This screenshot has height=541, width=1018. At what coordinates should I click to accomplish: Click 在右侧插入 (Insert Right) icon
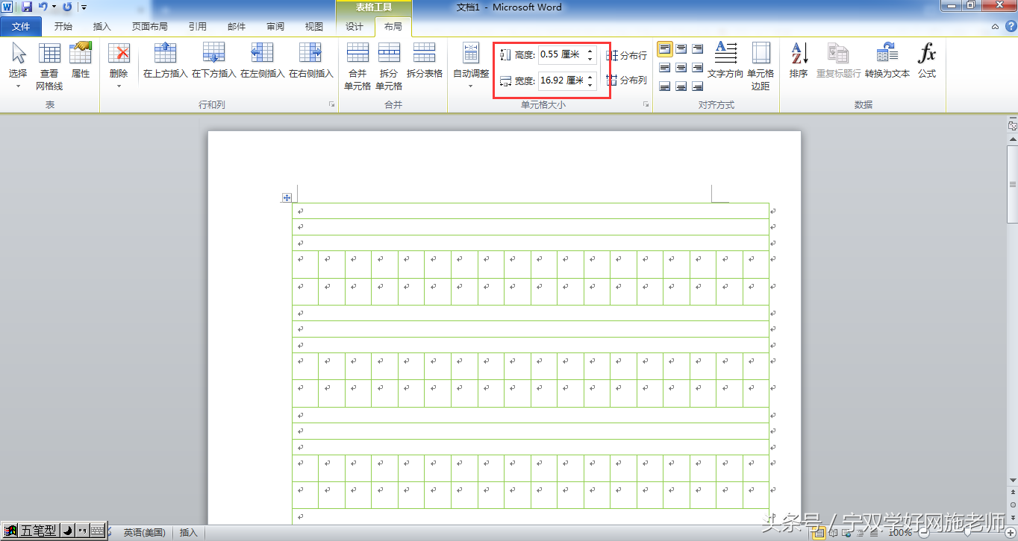(311, 53)
